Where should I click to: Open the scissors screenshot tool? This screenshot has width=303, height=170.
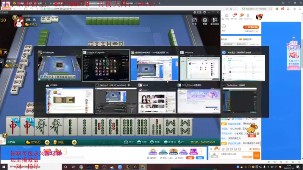tap(288, 9)
